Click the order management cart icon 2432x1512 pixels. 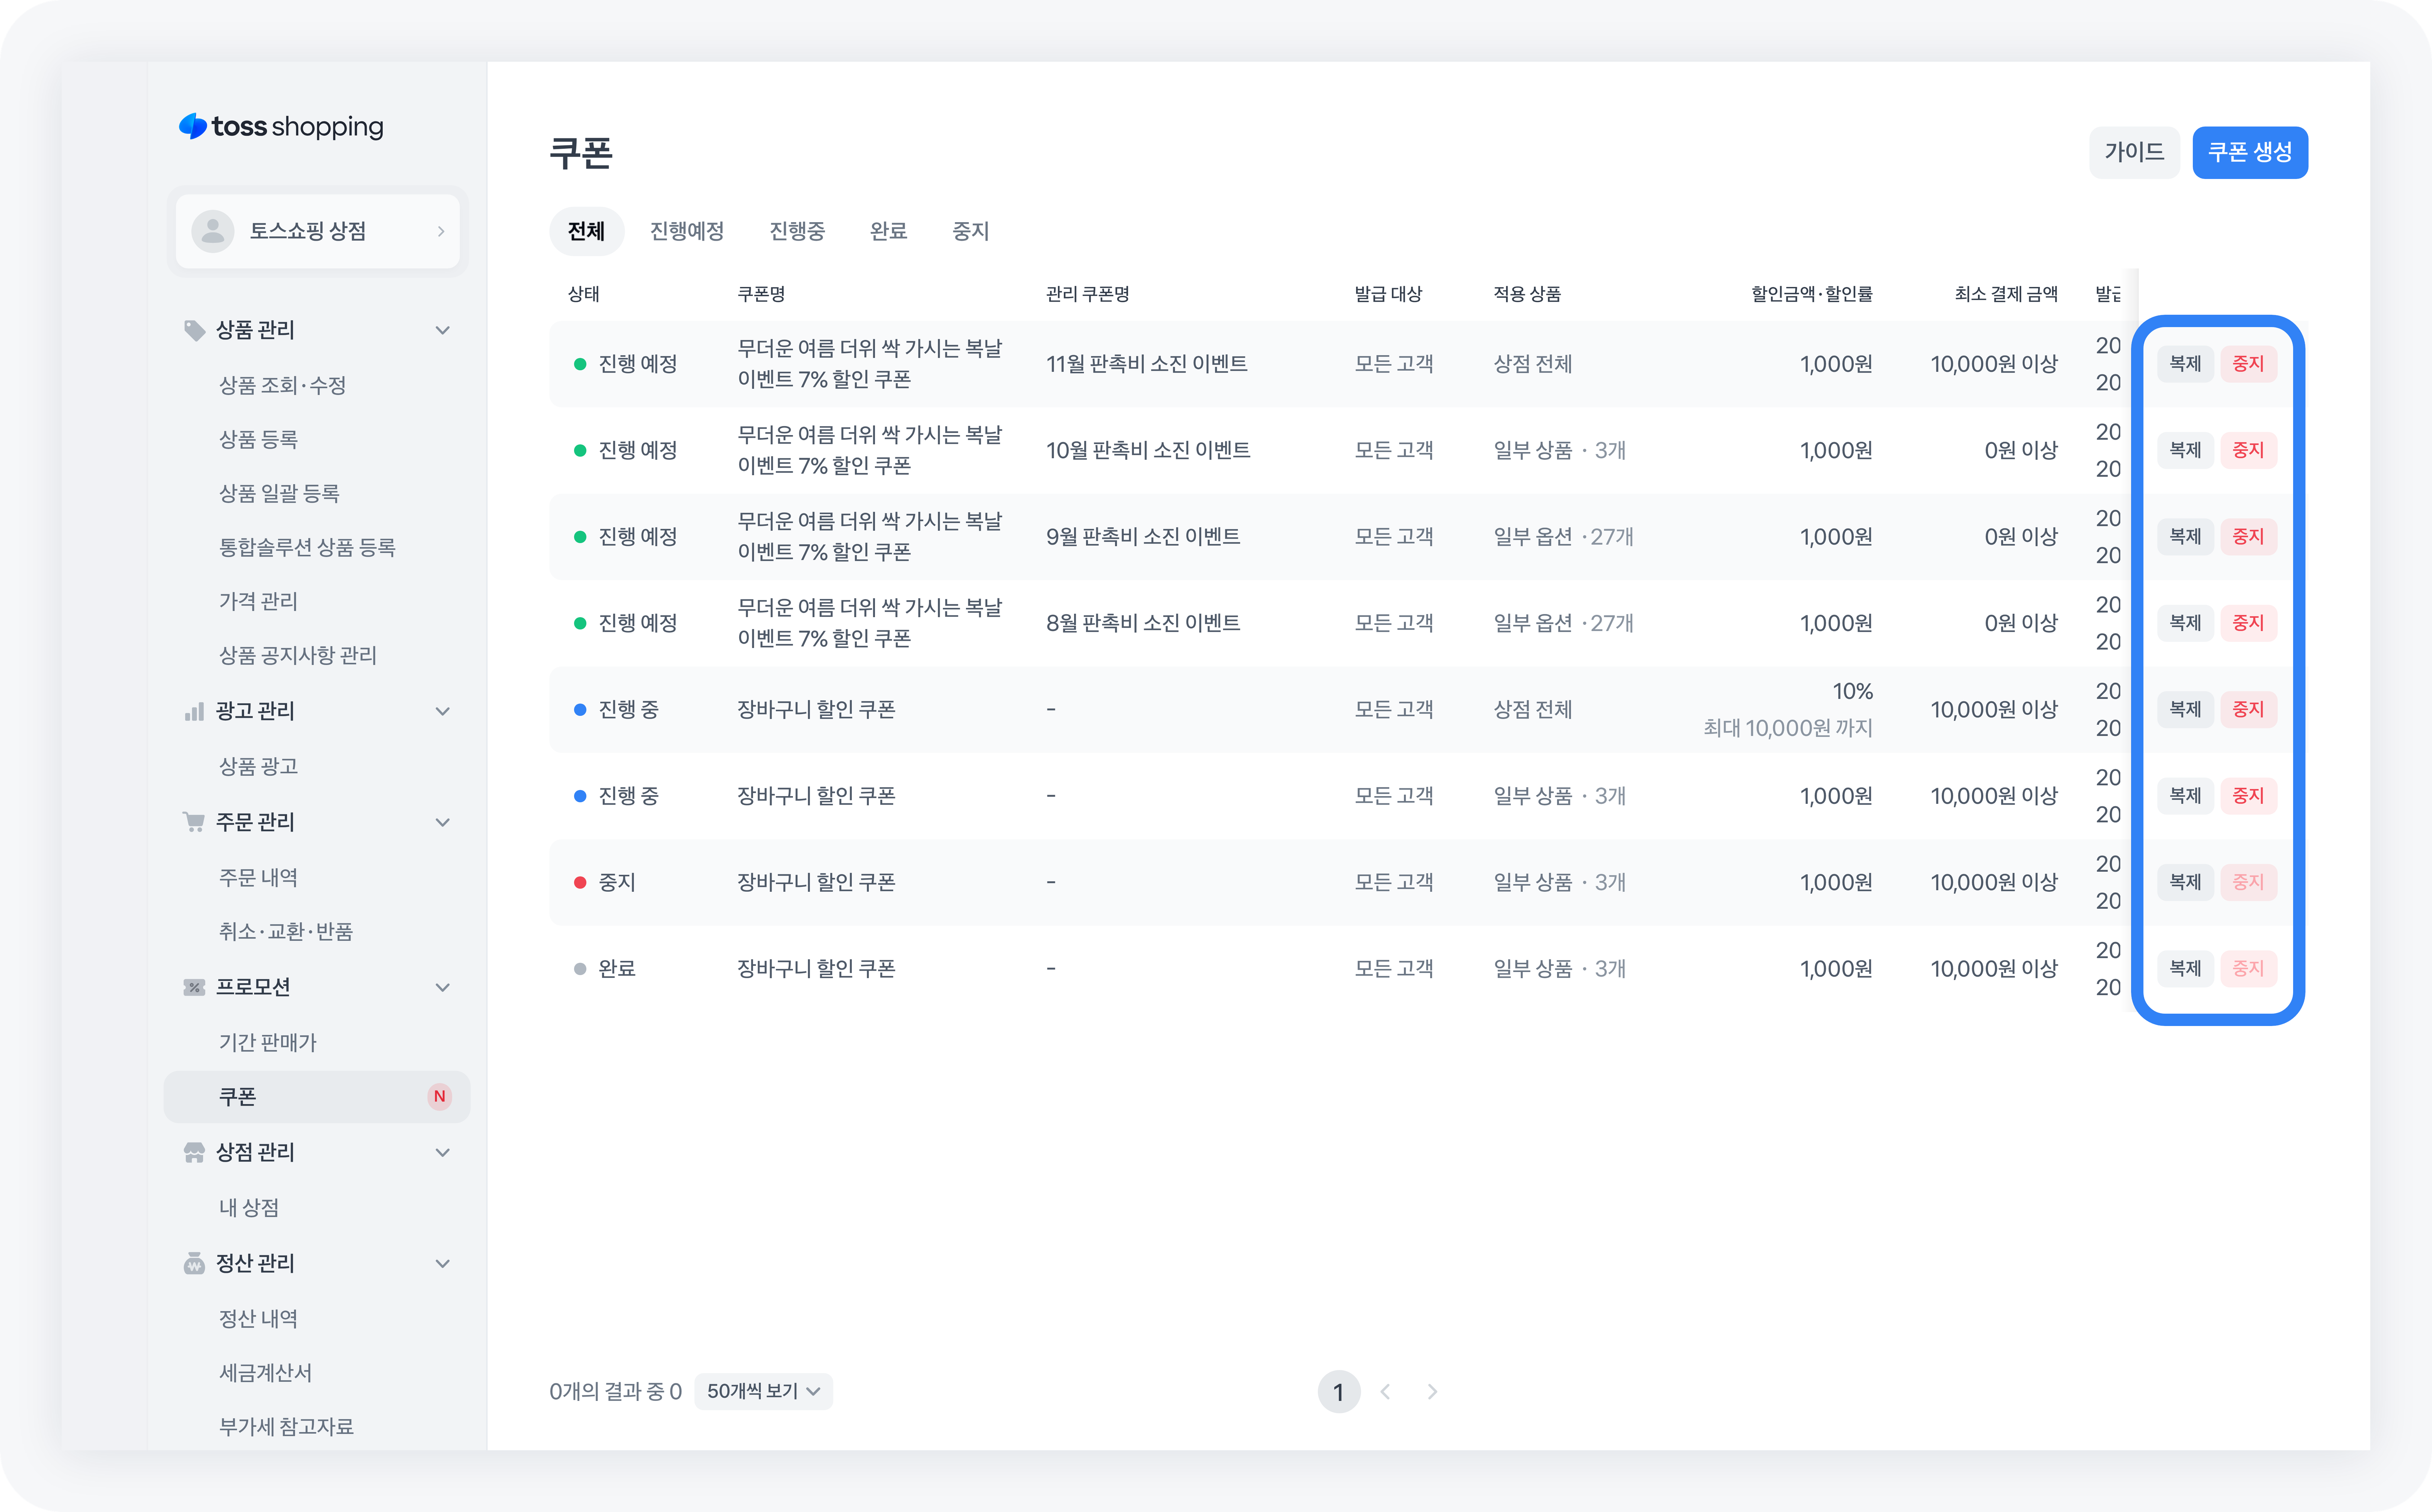pos(194,822)
